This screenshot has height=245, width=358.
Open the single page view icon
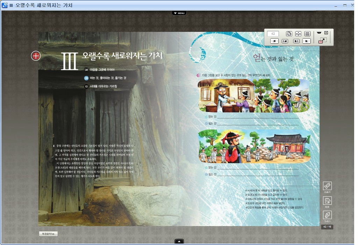click(289, 34)
